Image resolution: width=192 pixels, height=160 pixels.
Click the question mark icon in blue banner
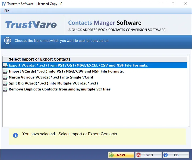click(x=8, y=40)
